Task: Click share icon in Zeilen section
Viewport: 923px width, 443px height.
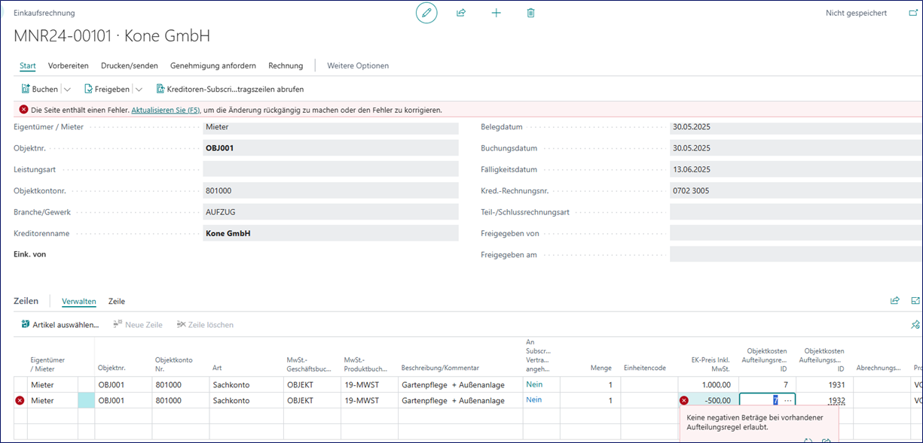Action: pyautogui.click(x=894, y=301)
